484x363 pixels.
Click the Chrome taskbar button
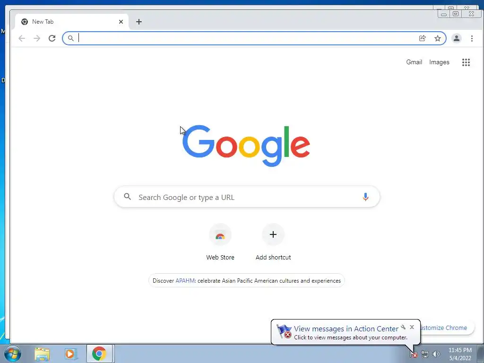(x=99, y=354)
